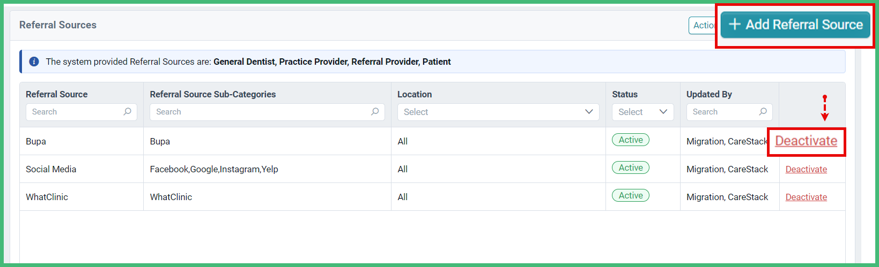Click the Referral Source column header
This screenshot has width=879, height=267.
pyautogui.click(x=56, y=94)
